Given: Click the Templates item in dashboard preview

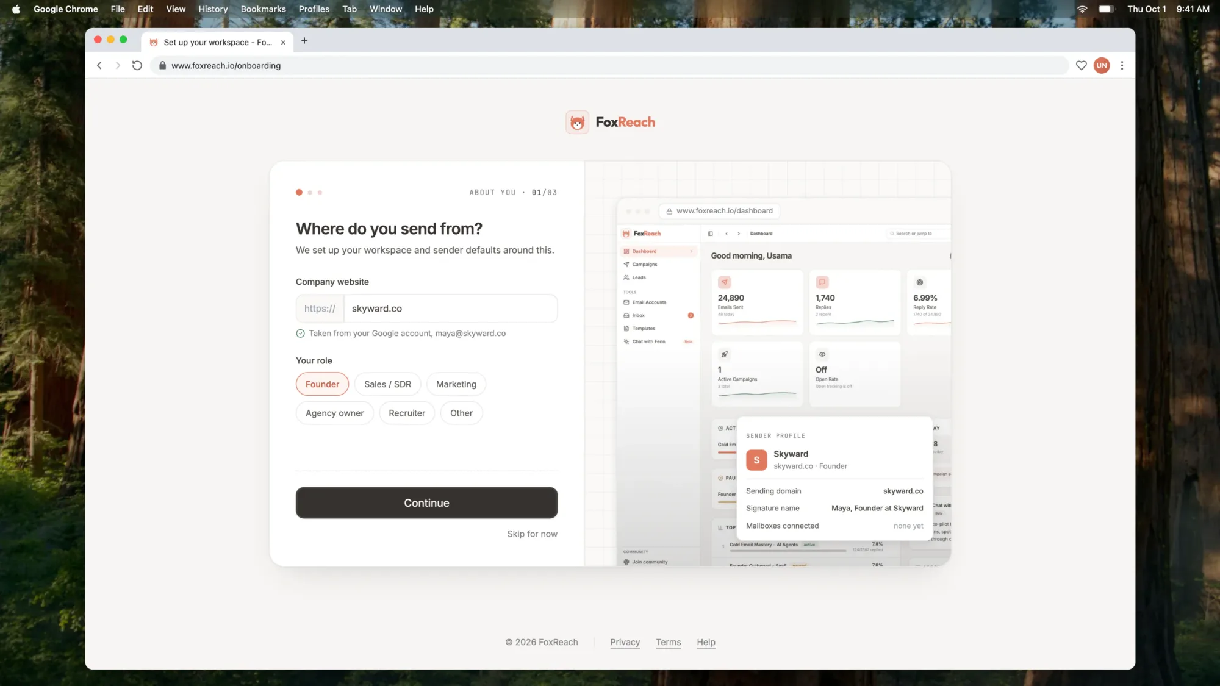Looking at the screenshot, I should click(x=644, y=329).
